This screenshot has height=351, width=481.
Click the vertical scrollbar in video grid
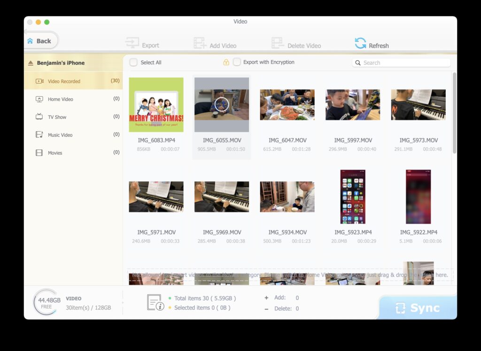point(454,113)
